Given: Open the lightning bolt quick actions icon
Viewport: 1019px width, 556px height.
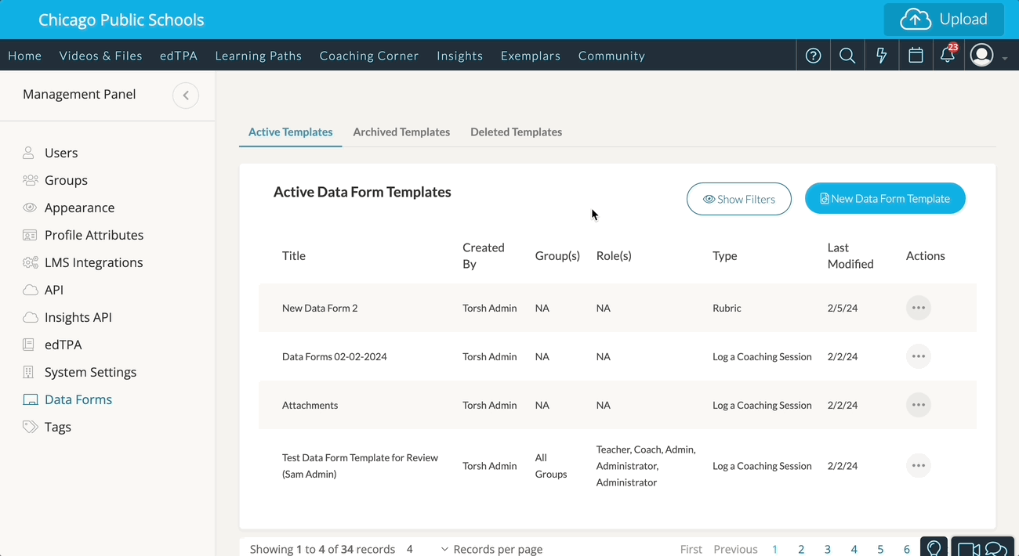Looking at the screenshot, I should pyautogui.click(x=882, y=56).
